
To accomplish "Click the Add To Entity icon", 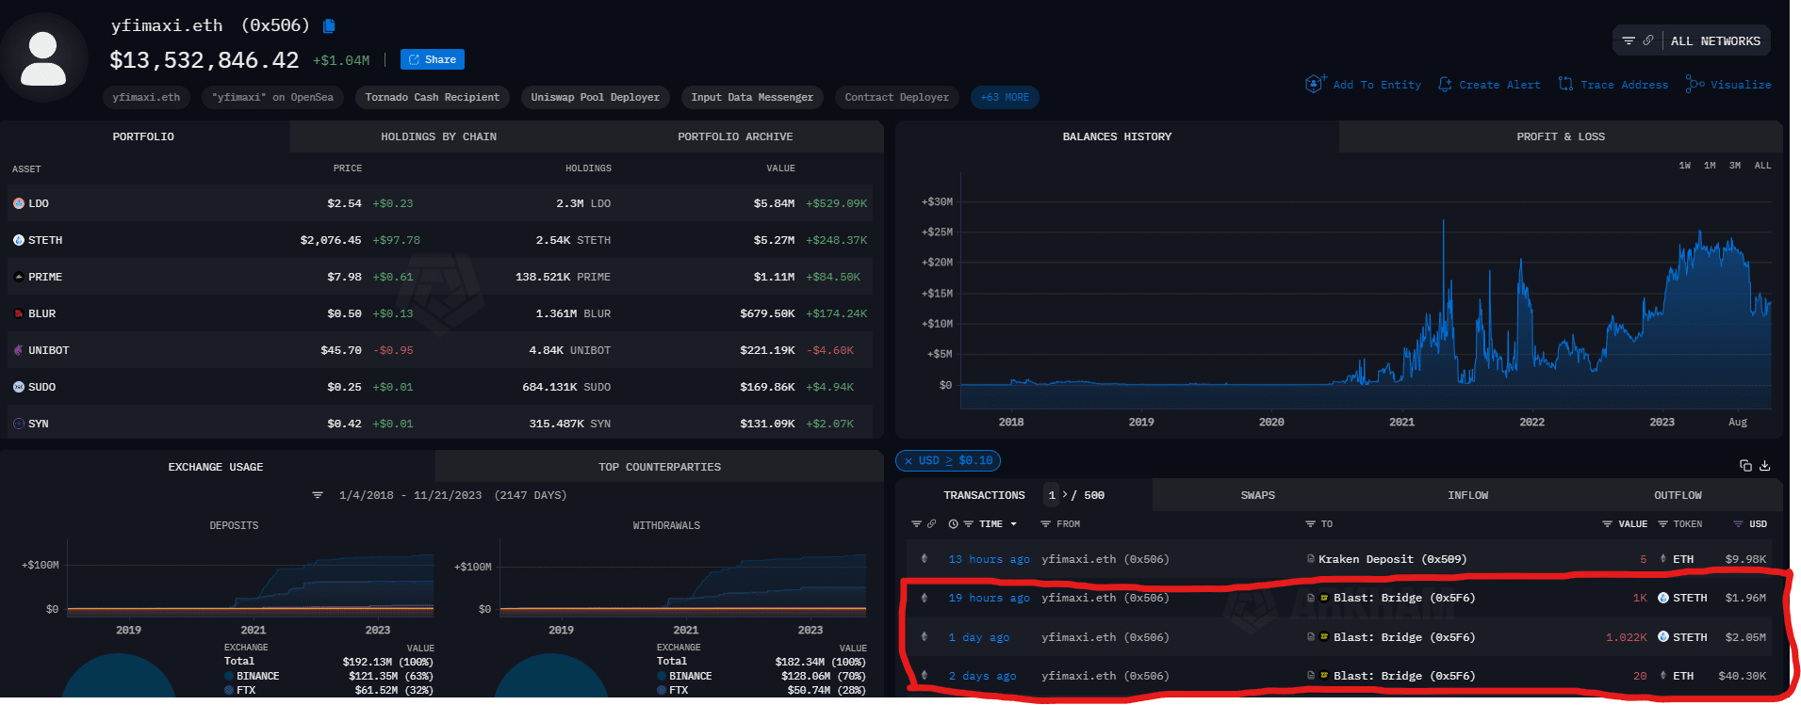I will [x=1316, y=84].
